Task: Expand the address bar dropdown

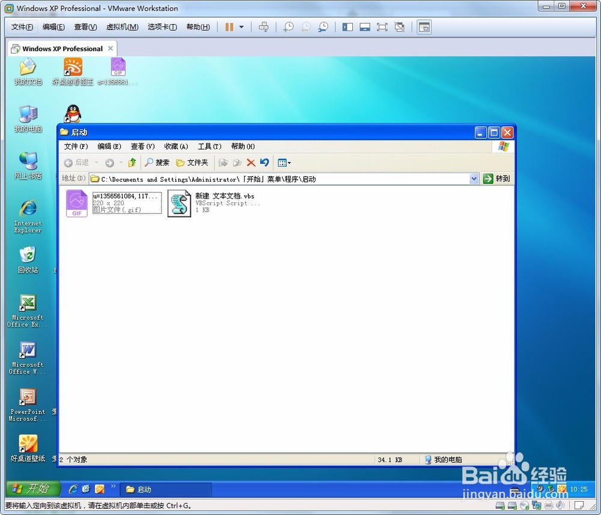Action: click(474, 179)
